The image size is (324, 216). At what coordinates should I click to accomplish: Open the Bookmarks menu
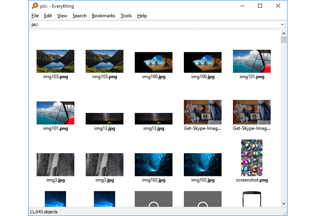point(103,16)
